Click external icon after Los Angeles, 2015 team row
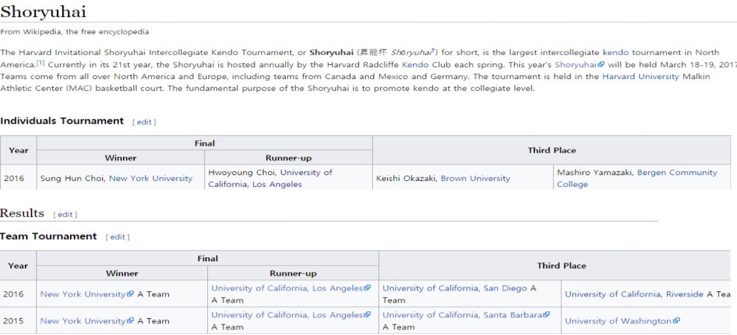Screen dimensions: 737x335 click(368, 314)
